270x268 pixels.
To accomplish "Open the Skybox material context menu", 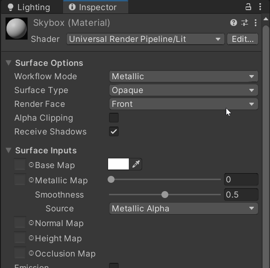I will 256,23.
